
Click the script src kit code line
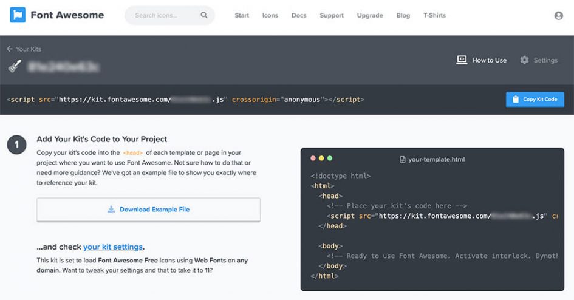(x=186, y=100)
